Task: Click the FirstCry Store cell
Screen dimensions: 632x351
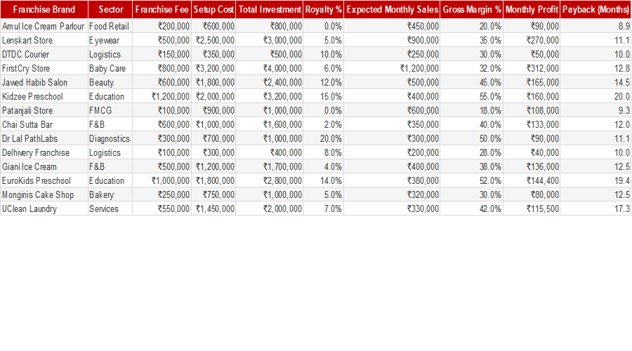Action: (44, 69)
